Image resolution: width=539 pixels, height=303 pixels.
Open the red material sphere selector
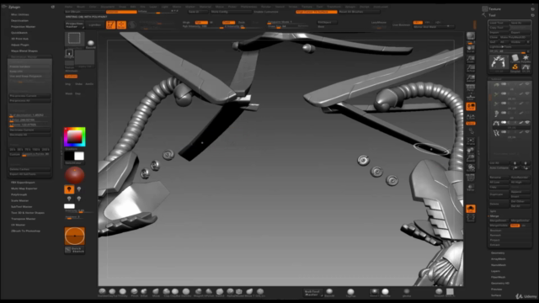pyautogui.click(x=75, y=175)
